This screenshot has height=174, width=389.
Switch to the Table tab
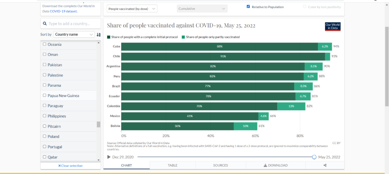172,165
